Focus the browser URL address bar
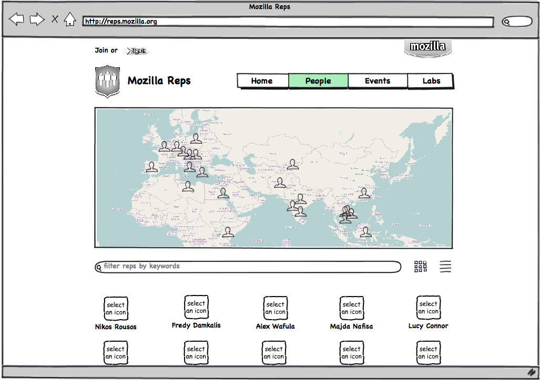Image resolution: width=540 pixels, height=380 pixels. click(288, 22)
